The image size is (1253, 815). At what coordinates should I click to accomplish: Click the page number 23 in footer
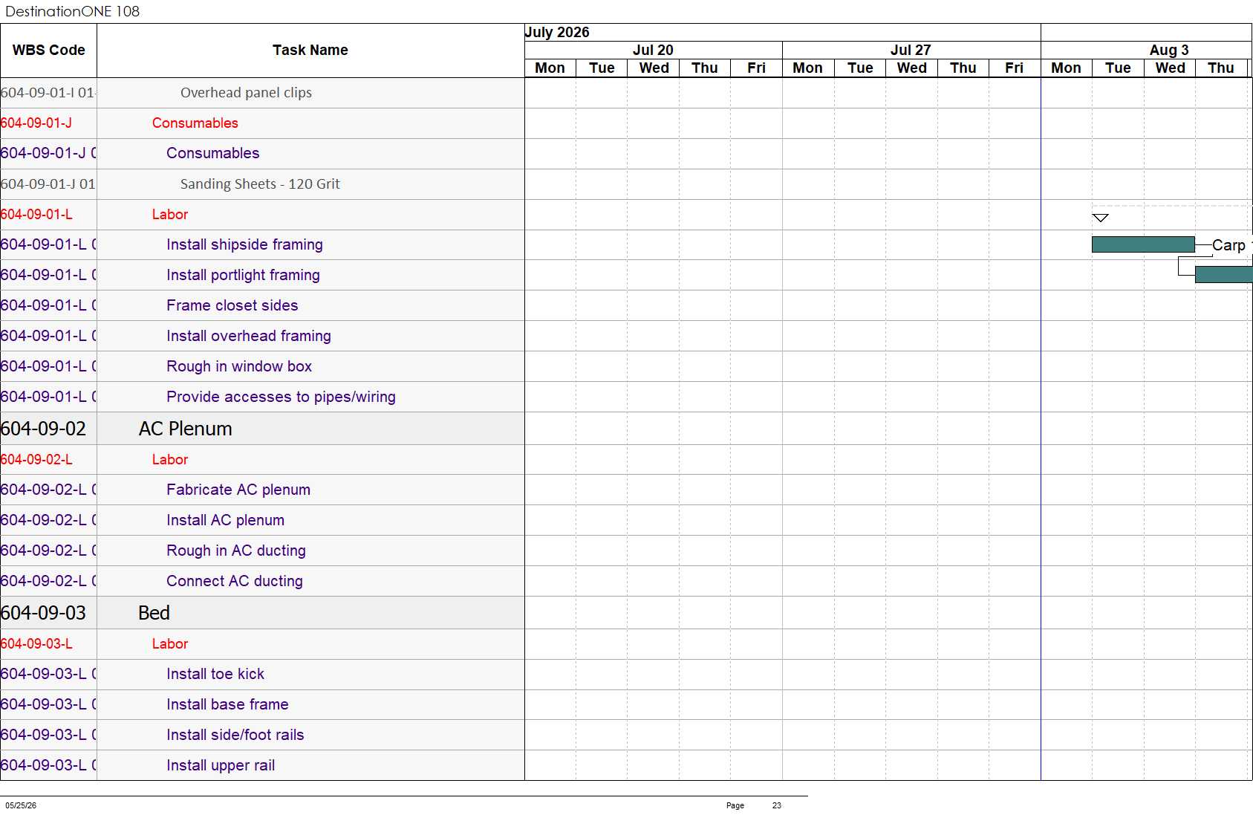pyautogui.click(x=777, y=805)
